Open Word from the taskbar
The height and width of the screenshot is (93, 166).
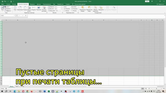coord(44,91)
